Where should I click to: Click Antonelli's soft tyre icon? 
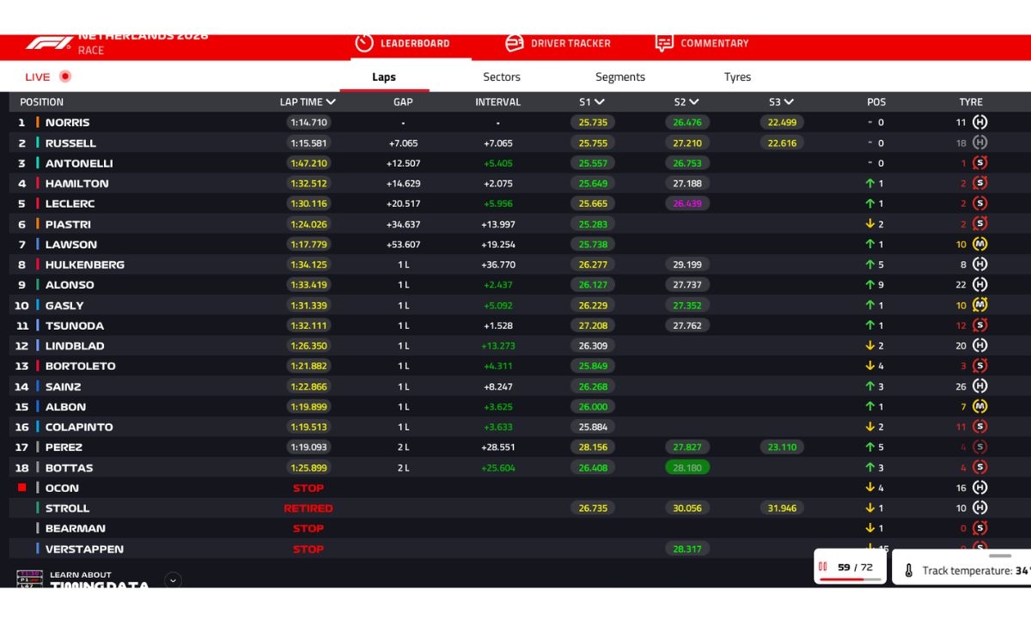click(979, 163)
